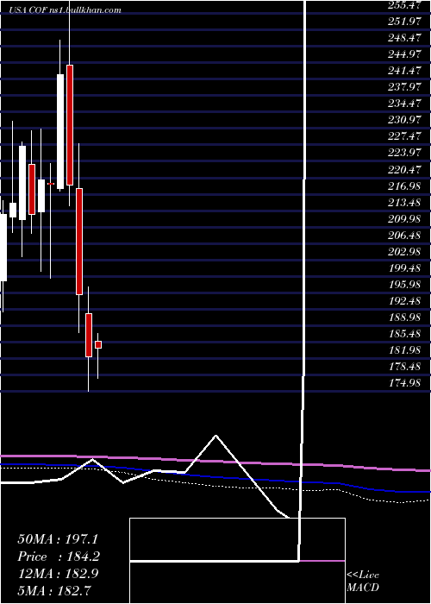Click the 213.48 price axis label
Image resolution: width=431 pixels, height=604 pixels.
coord(405,203)
